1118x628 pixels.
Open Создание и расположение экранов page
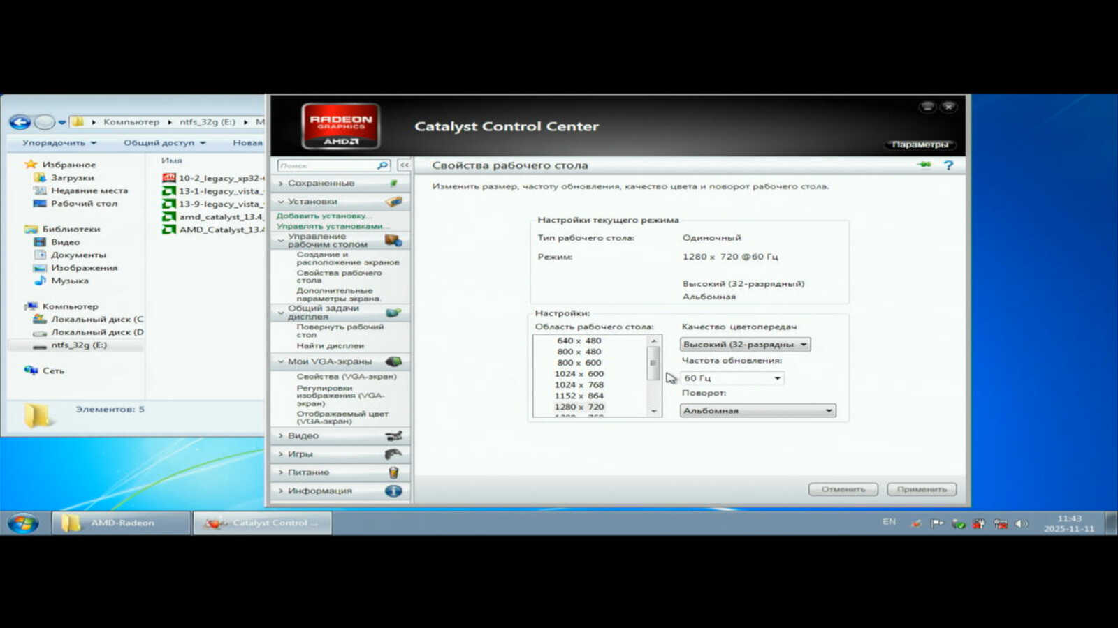[x=347, y=258]
